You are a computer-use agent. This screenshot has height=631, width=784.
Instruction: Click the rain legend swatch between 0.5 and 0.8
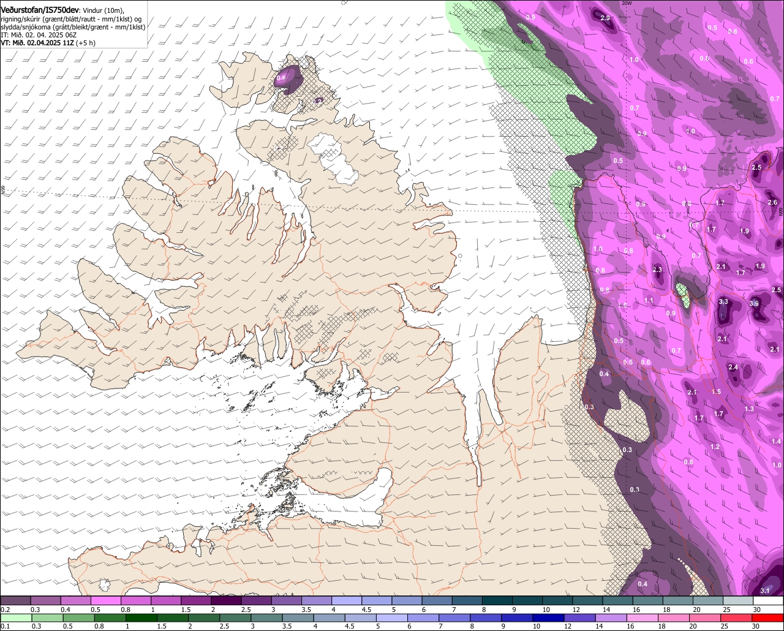tap(79, 618)
